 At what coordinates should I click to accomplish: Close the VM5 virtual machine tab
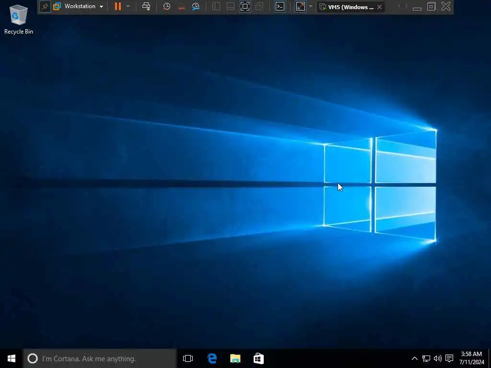click(x=380, y=7)
